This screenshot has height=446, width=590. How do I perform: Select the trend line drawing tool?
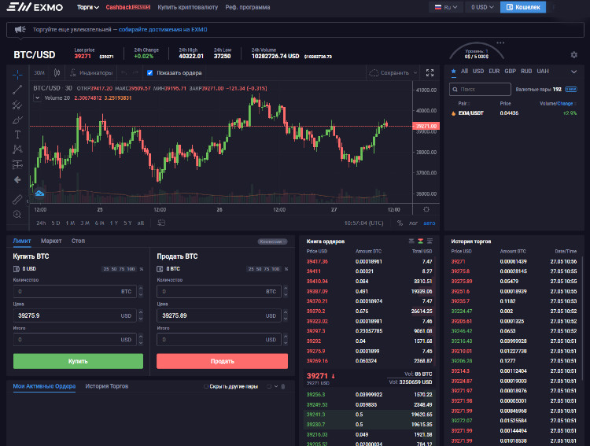coord(17,89)
